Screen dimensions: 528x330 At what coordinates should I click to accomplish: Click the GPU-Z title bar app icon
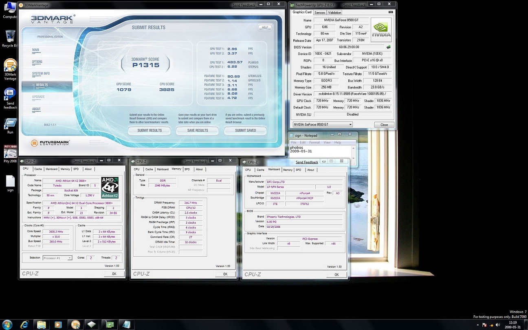292,5
